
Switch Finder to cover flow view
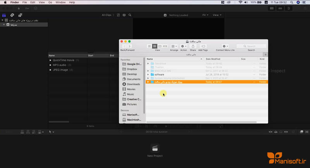165,46
